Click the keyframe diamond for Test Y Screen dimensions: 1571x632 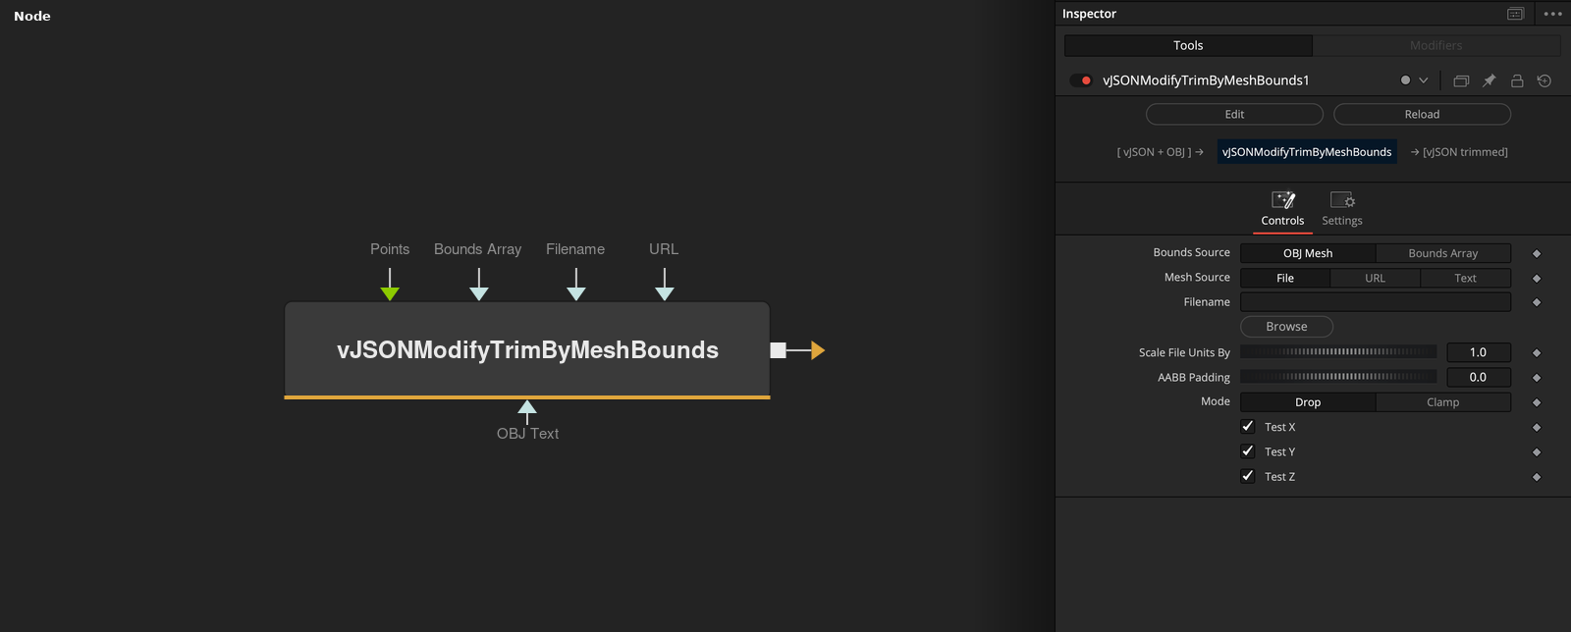(x=1537, y=452)
